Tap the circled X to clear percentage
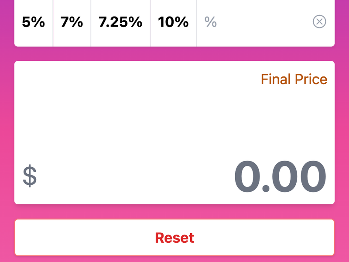 pos(319,22)
